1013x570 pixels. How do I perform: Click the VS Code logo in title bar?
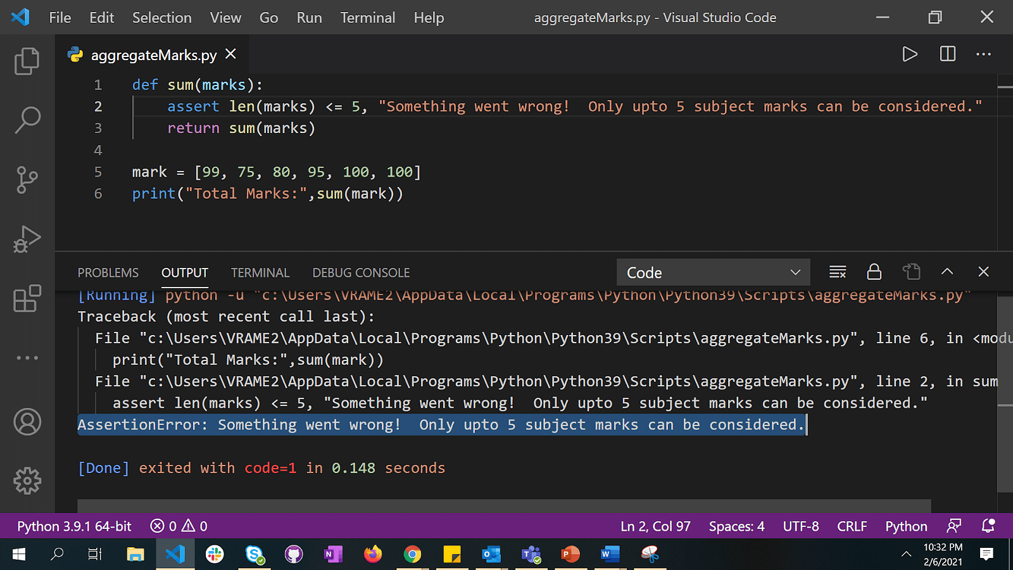[20, 17]
